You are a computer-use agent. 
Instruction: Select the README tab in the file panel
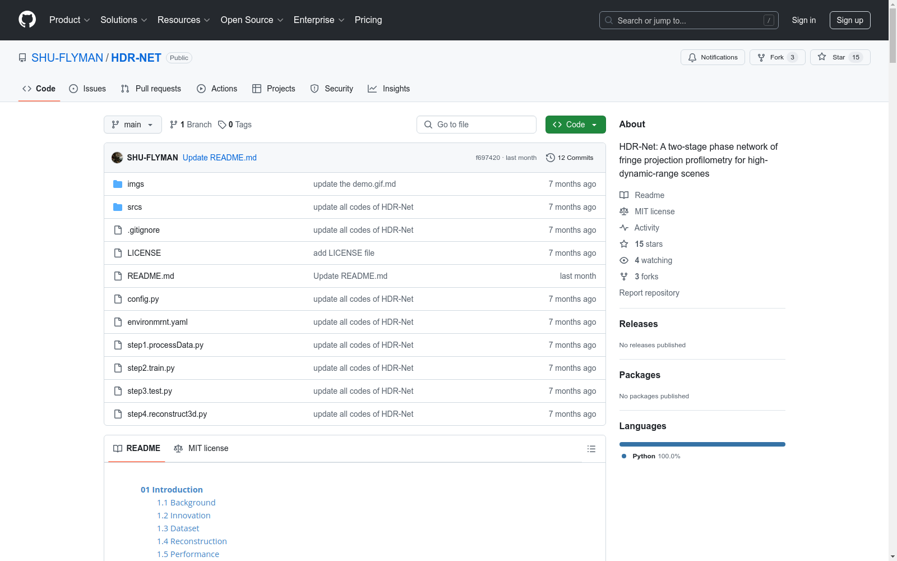click(x=137, y=448)
